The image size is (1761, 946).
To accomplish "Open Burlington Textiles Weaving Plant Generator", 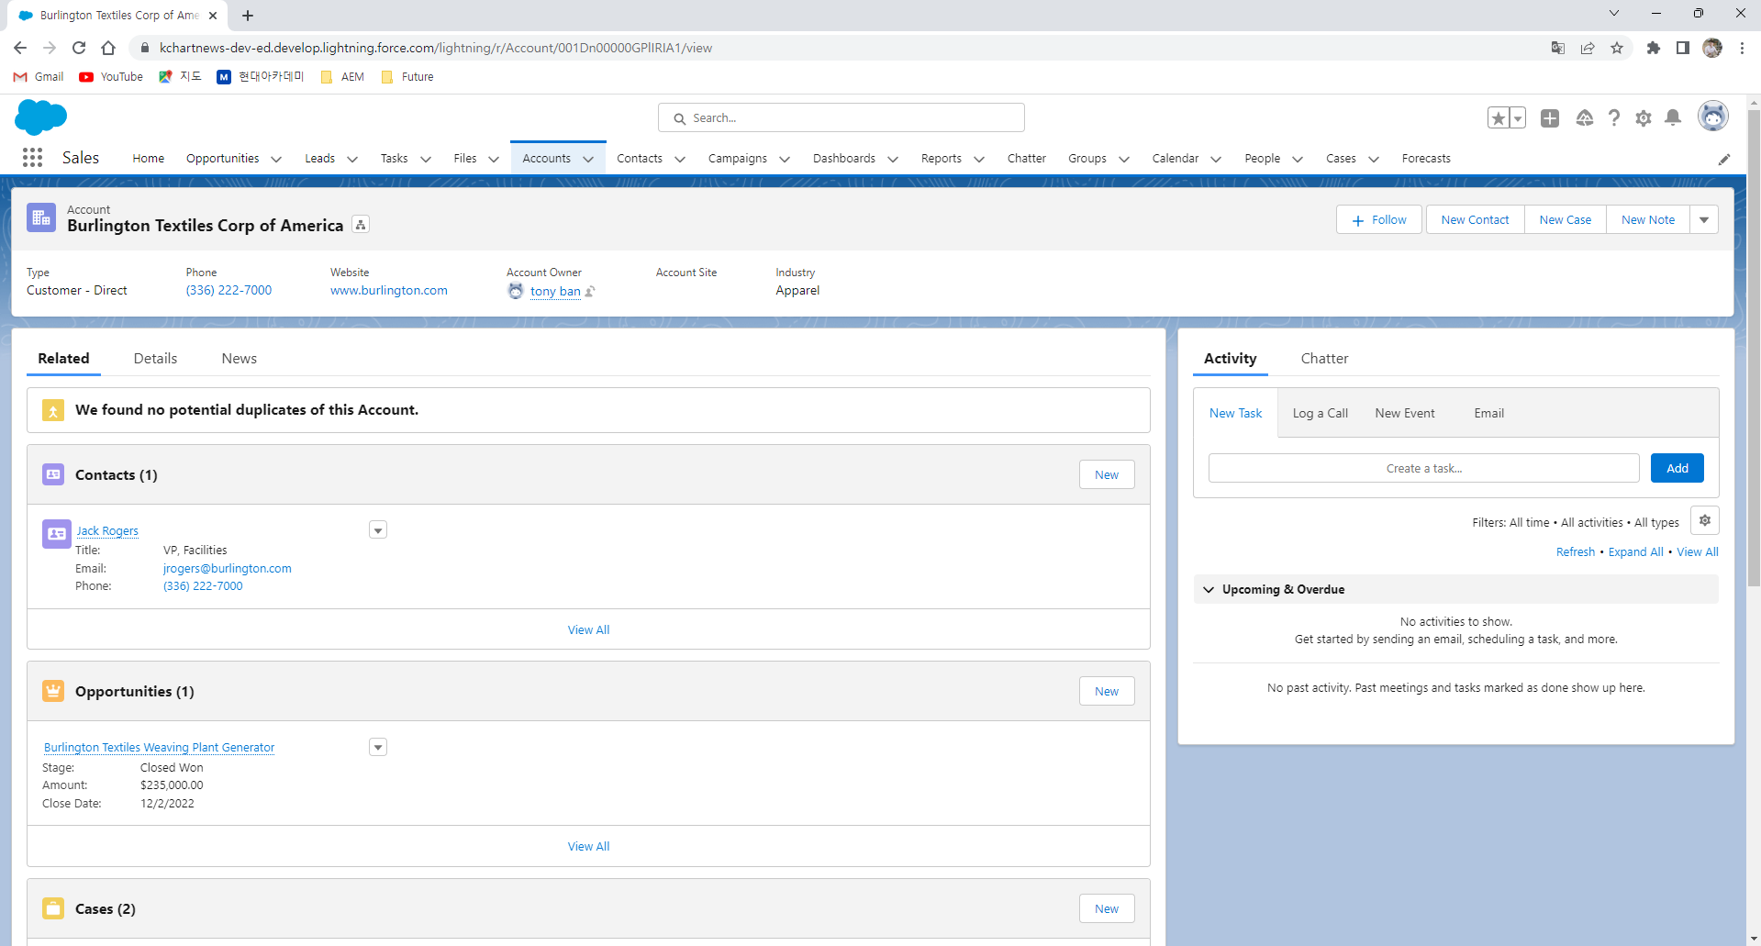I will pos(160,748).
